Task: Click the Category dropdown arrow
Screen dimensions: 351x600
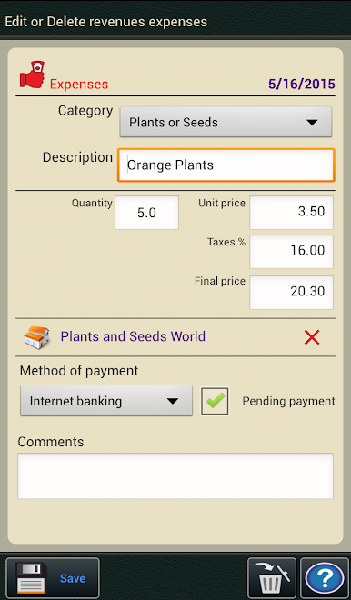Action: coord(312,123)
